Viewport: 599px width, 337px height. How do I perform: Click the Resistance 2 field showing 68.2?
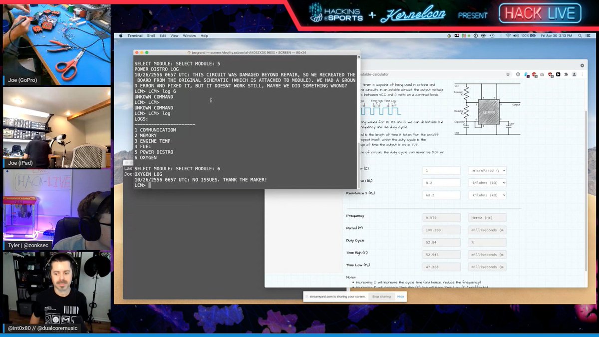[441, 195]
